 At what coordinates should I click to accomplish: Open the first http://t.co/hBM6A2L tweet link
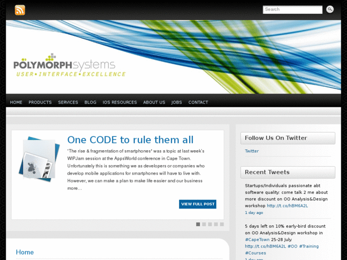[287, 206]
